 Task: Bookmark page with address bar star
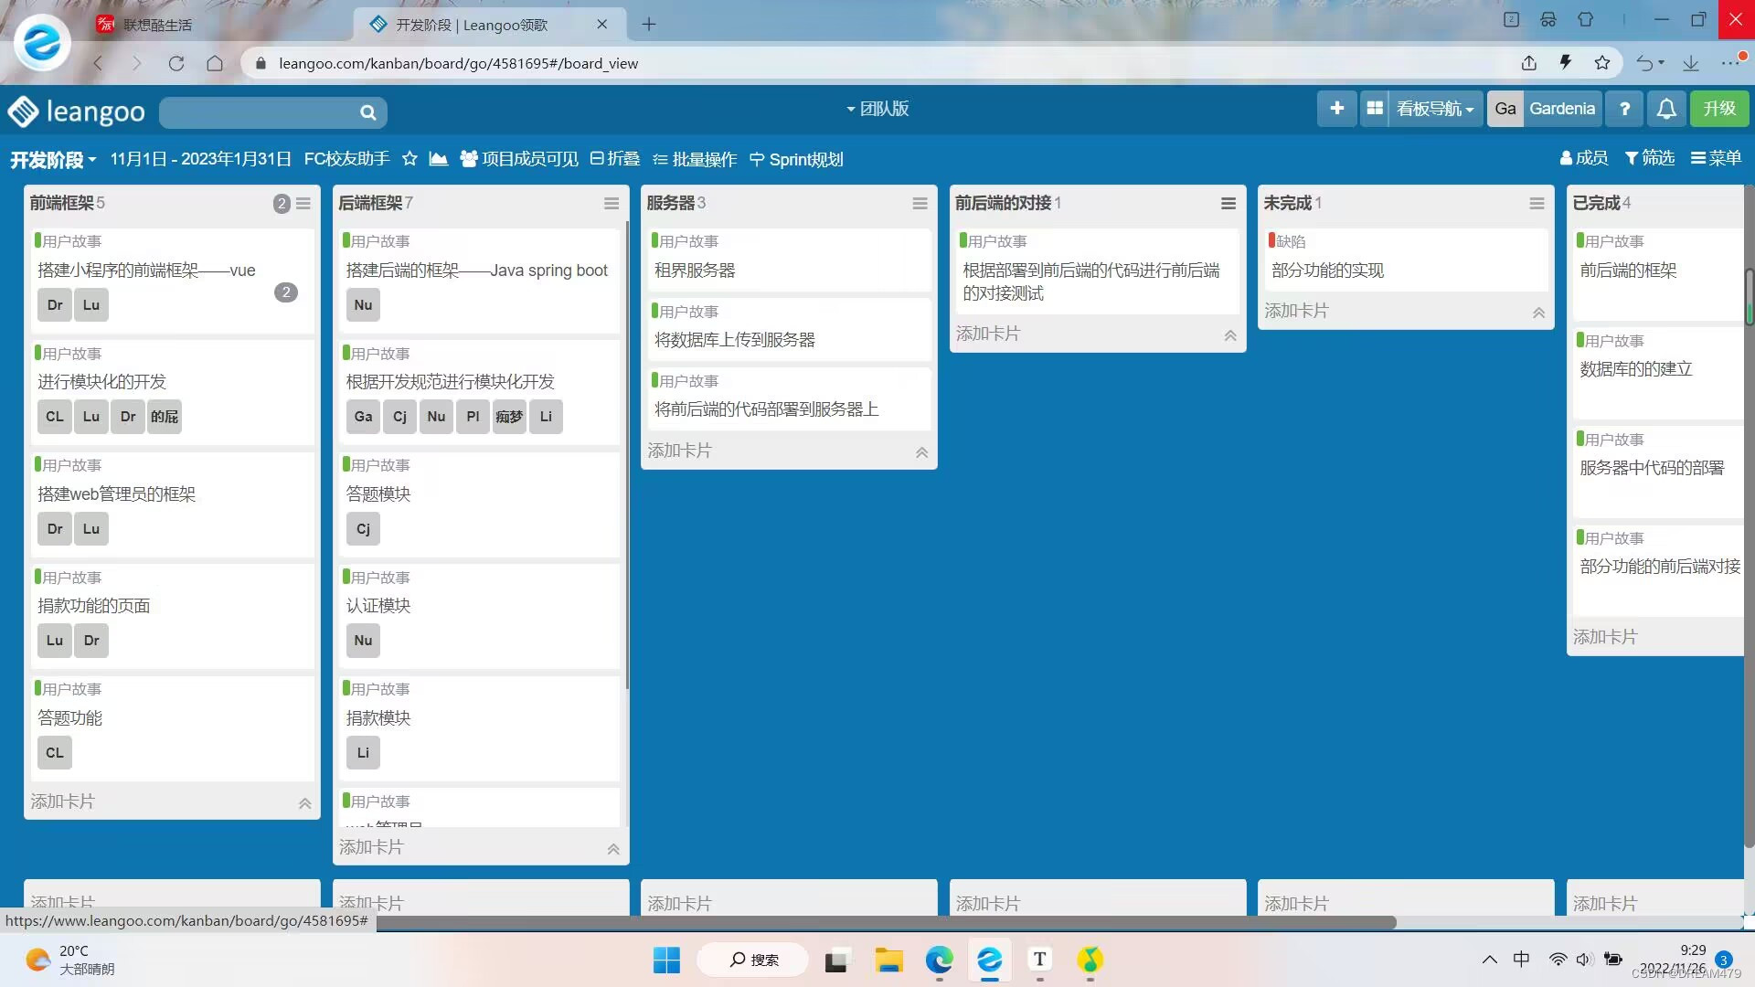(x=1601, y=63)
